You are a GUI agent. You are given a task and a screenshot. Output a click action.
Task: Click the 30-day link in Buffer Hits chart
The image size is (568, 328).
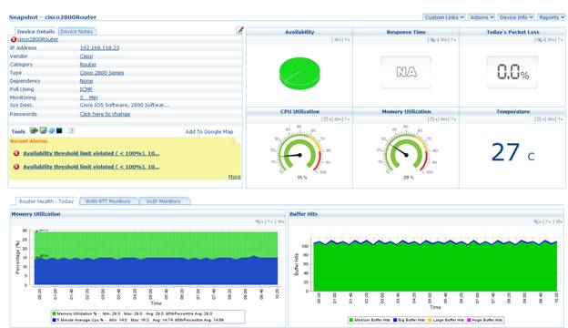[559, 221]
